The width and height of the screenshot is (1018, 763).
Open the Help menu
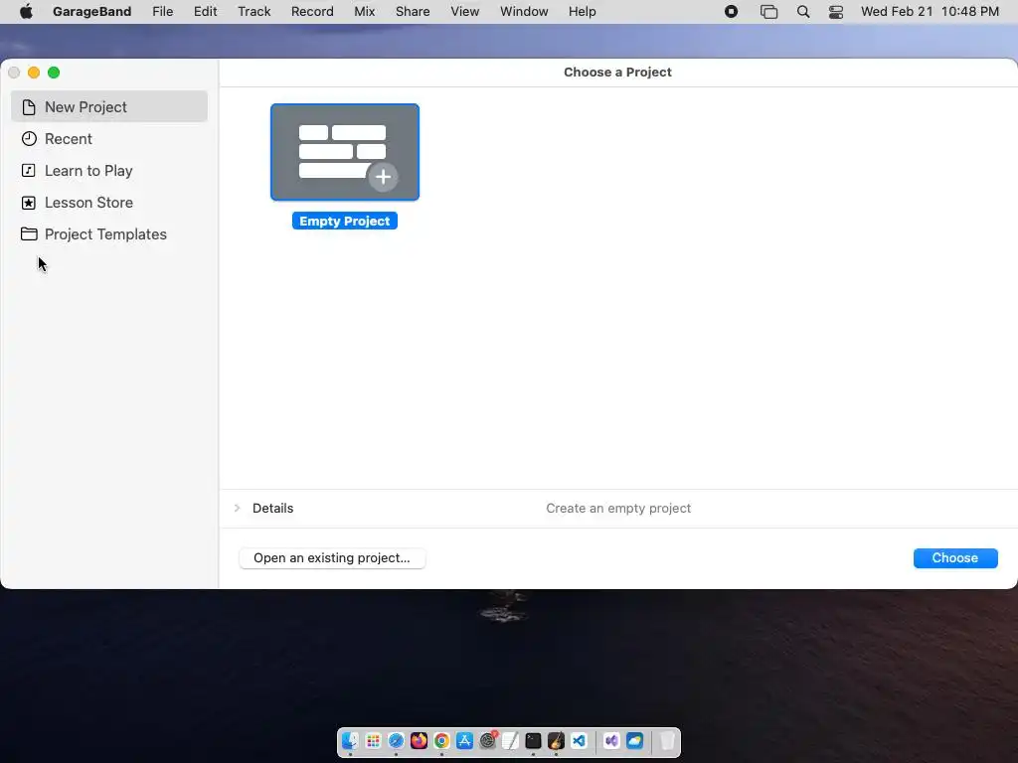coord(582,12)
